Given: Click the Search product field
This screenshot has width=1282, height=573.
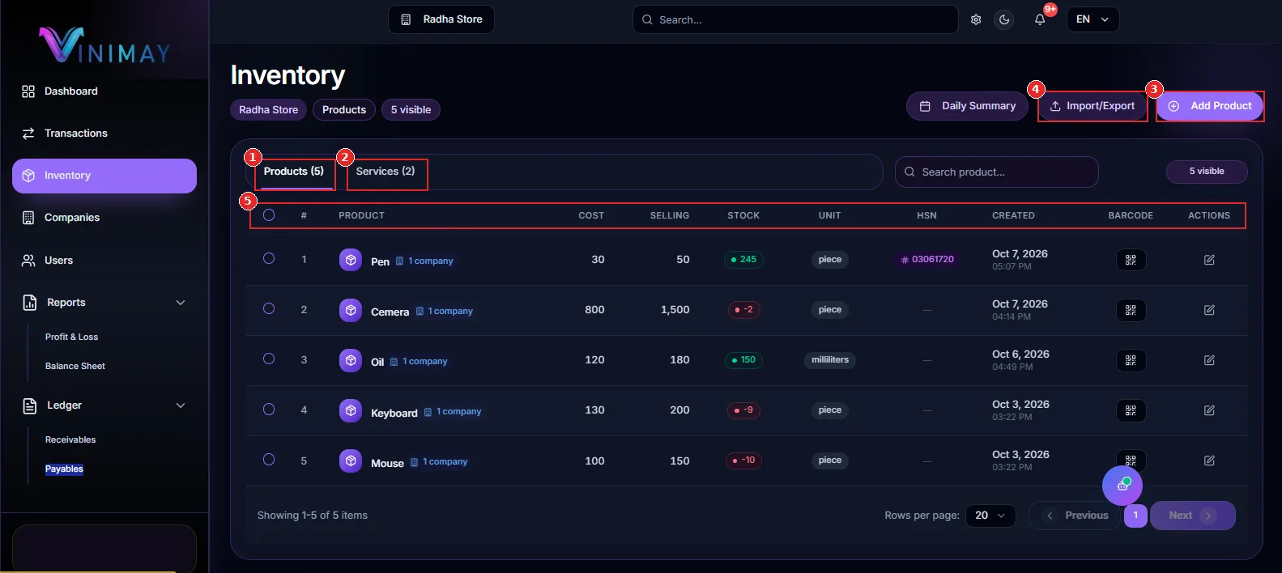Looking at the screenshot, I should (996, 172).
